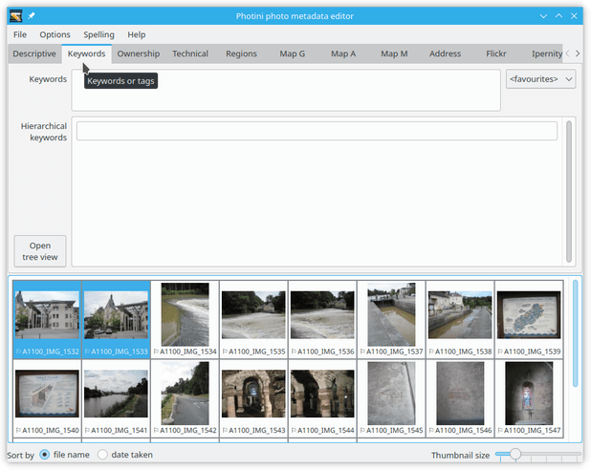Select crypt photo A1100_IMG_1543
This screenshot has width=591, height=470.
[x=253, y=398]
